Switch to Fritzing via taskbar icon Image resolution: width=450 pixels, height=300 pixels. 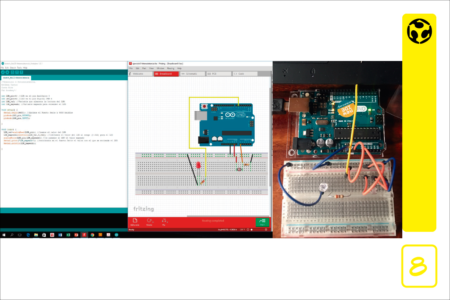(84, 235)
